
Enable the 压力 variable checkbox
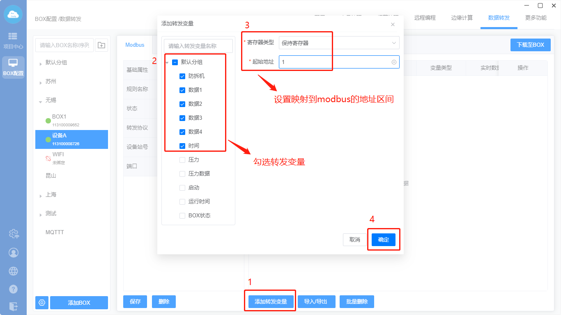182,160
